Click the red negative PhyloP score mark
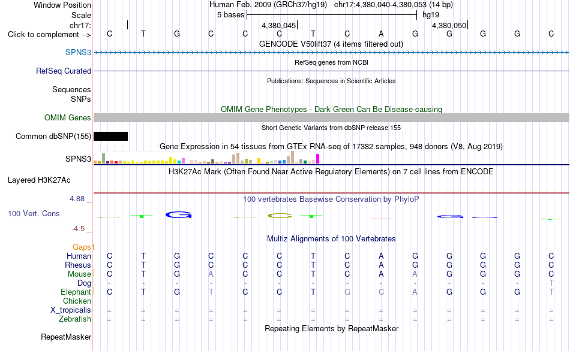570x351 pixels. (380, 219)
